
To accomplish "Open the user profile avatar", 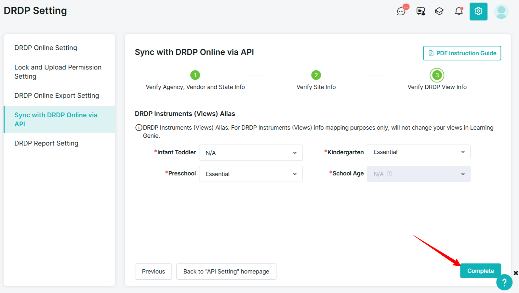I will (501, 11).
